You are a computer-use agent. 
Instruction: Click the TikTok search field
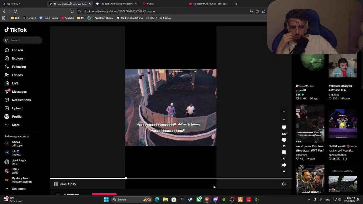pos(23,40)
